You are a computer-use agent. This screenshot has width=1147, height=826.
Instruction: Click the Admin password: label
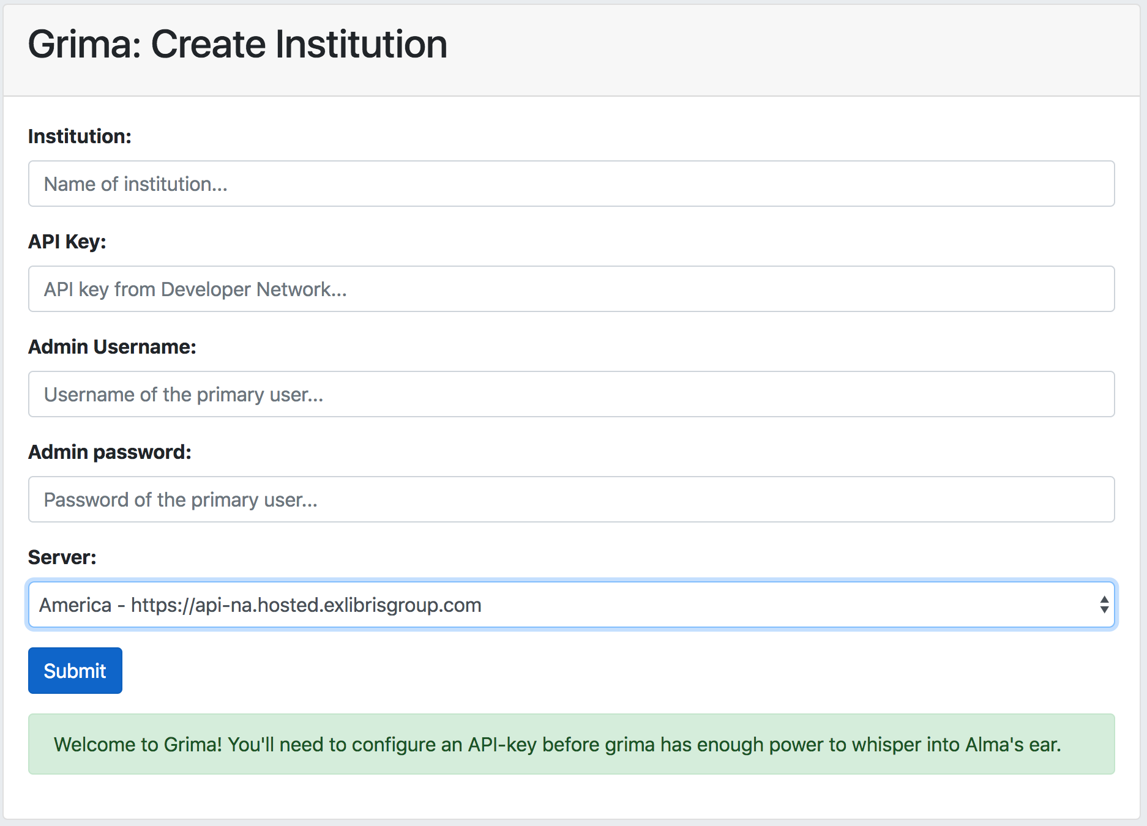[x=110, y=452]
